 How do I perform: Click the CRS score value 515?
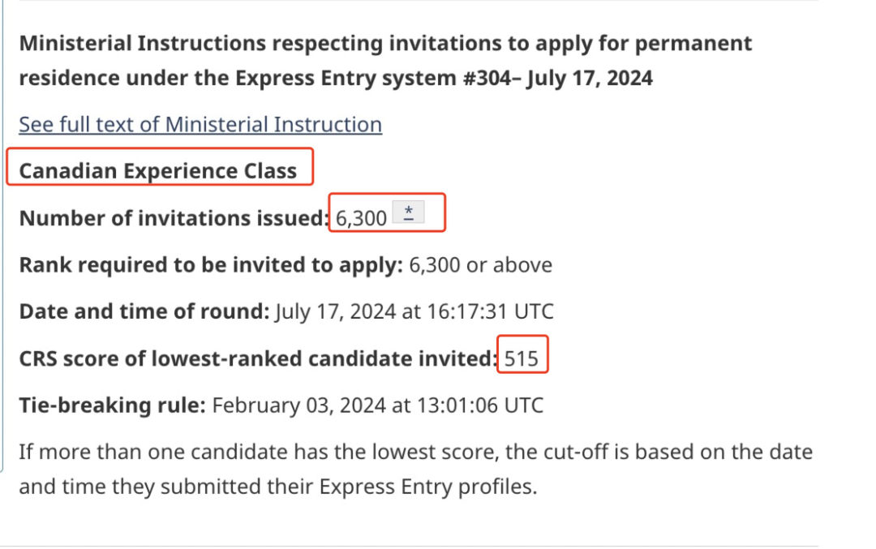pos(522,358)
